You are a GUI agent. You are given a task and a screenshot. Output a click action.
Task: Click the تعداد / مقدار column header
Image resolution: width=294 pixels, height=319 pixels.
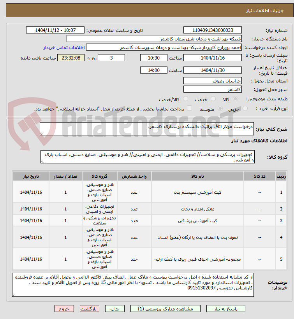point(65,176)
